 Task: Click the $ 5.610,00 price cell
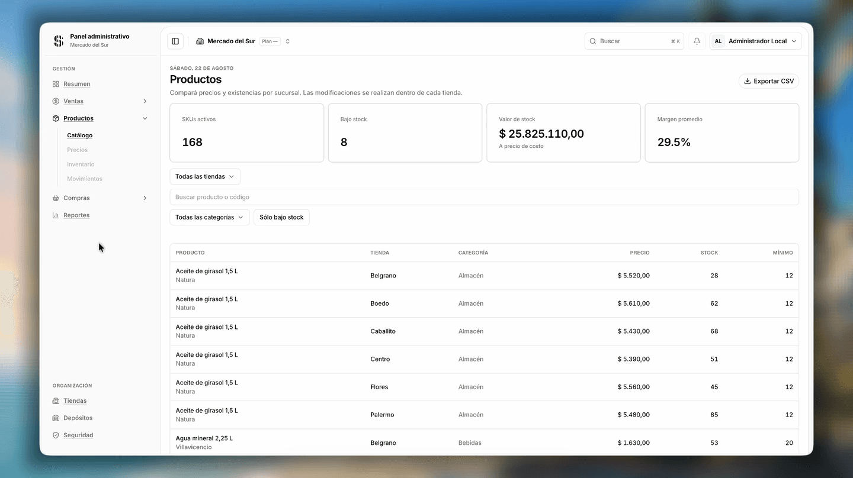point(633,303)
